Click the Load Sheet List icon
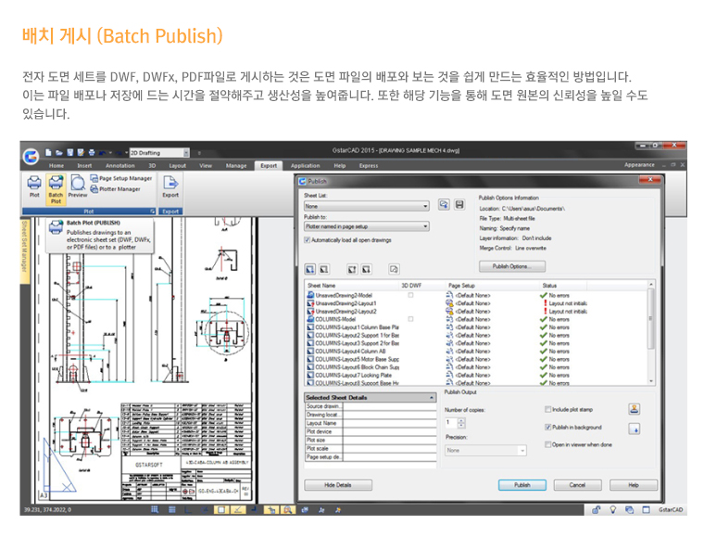 [444, 205]
